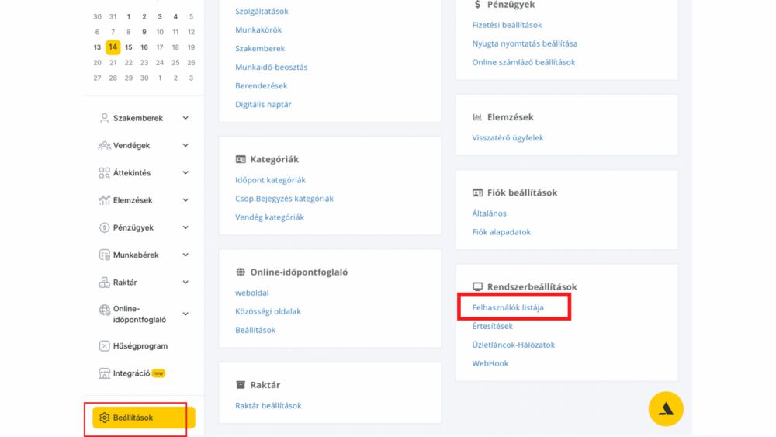This screenshot has height=437, width=776.
Task: Click the Vendégek group icon
Action: pos(104,145)
